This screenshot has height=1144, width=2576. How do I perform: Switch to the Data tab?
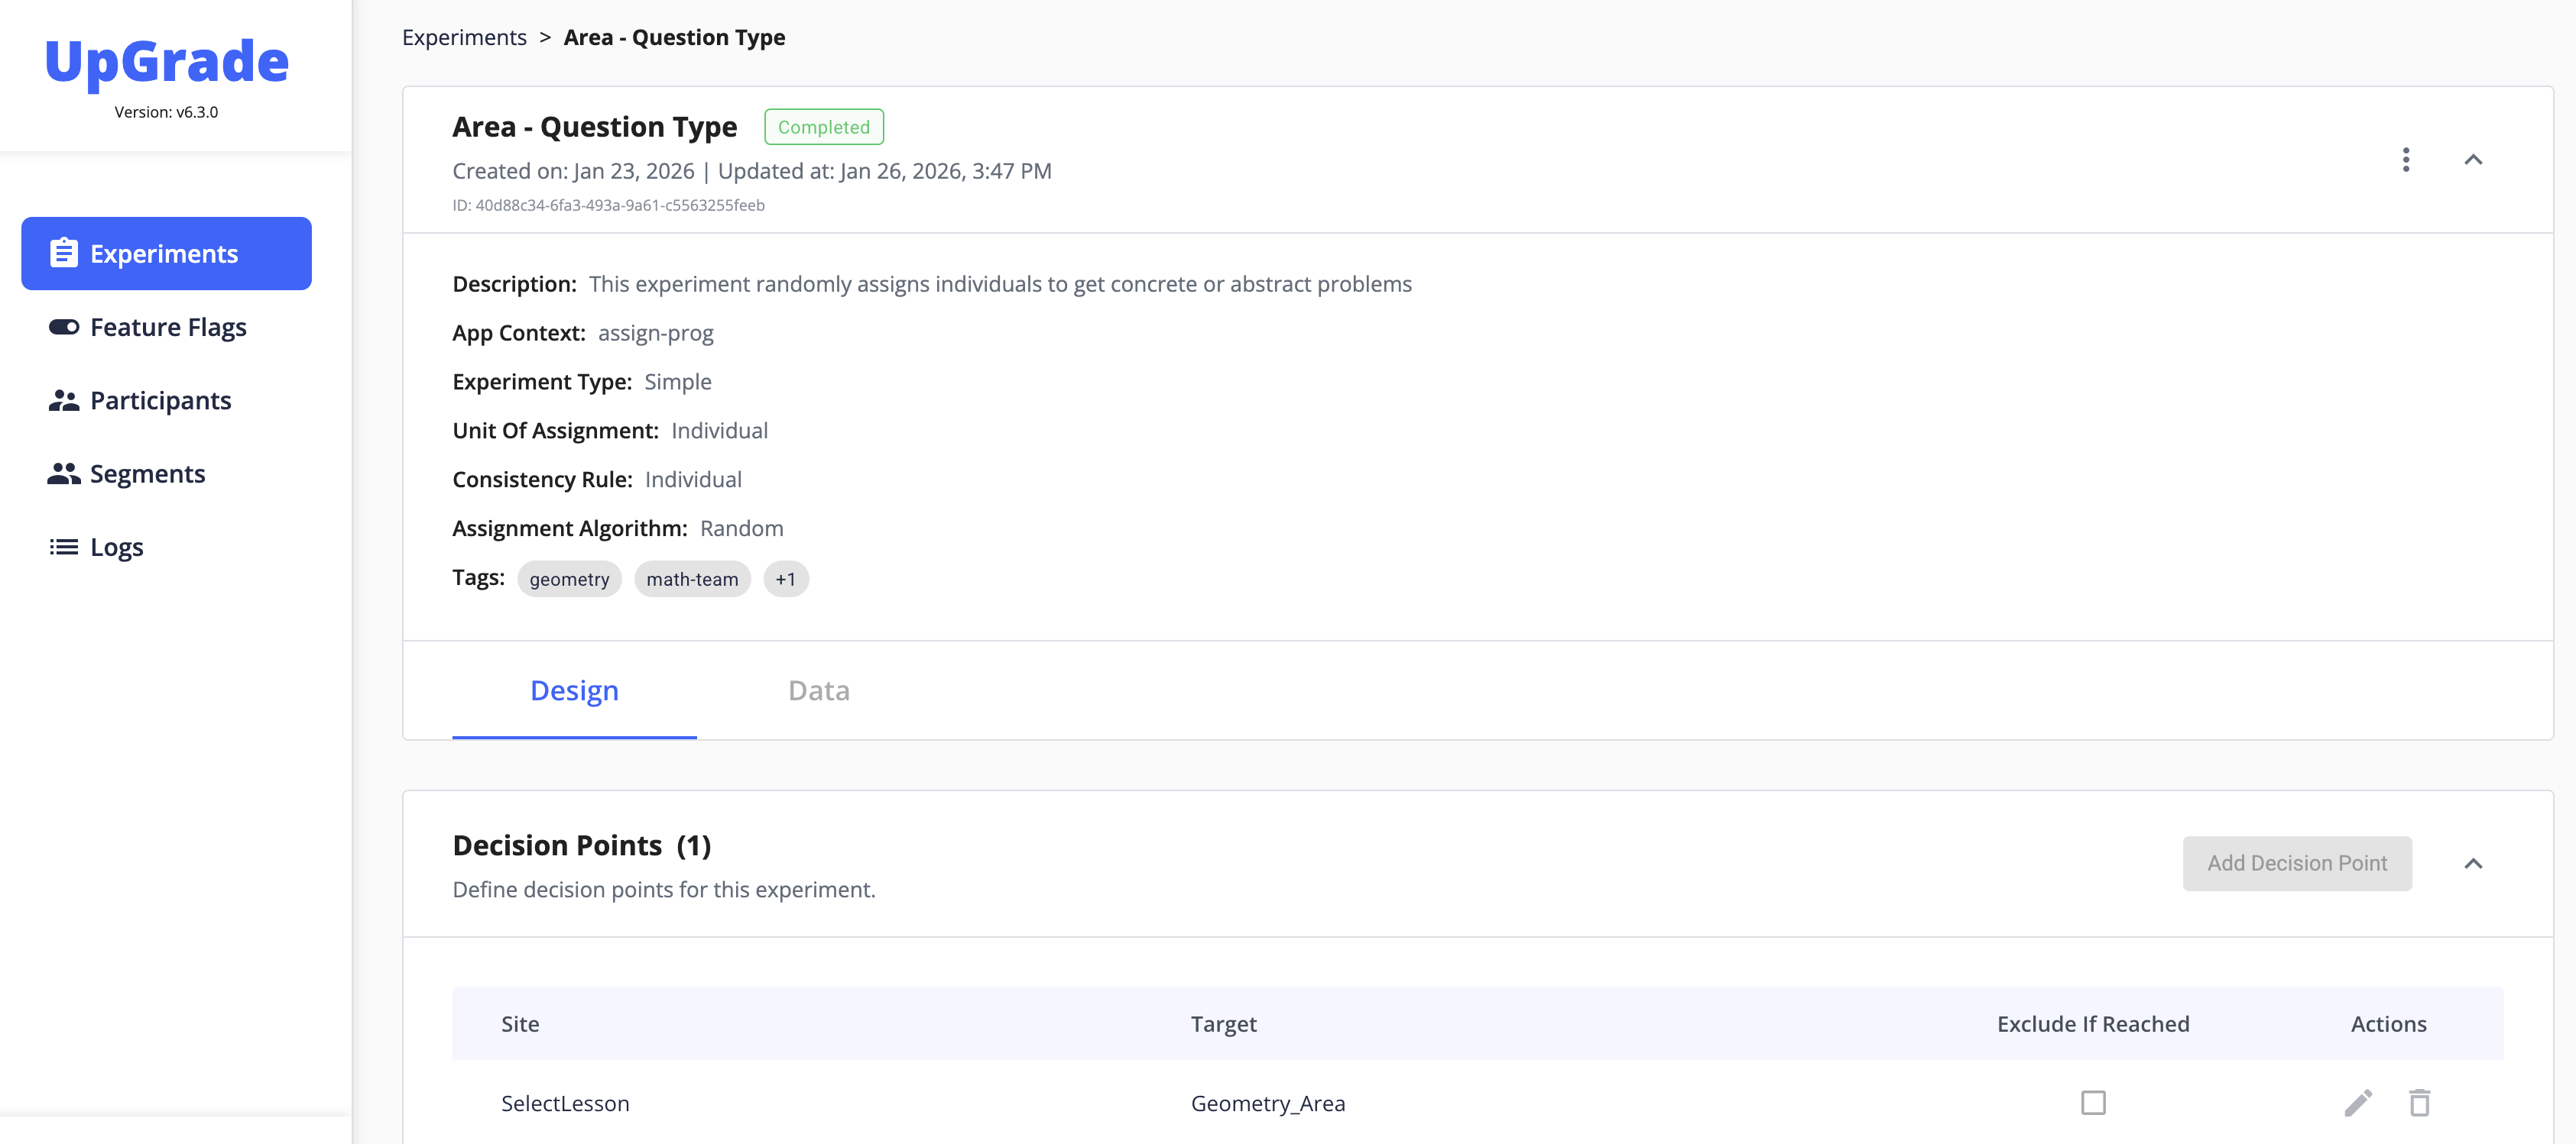(818, 690)
